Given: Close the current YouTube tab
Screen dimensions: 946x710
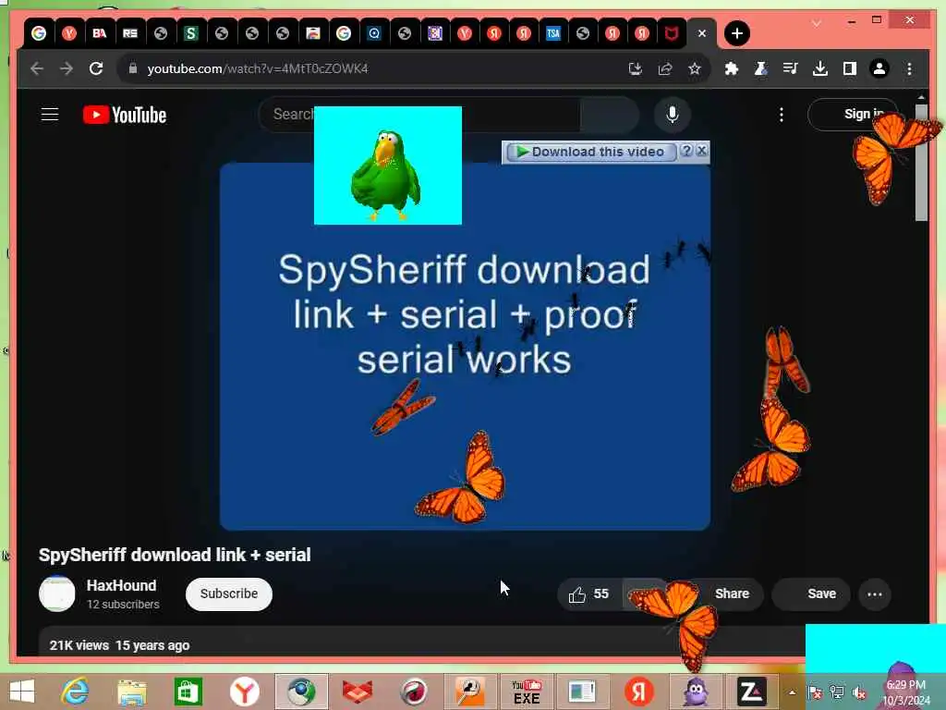Looking at the screenshot, I should (x=702, y=33).
